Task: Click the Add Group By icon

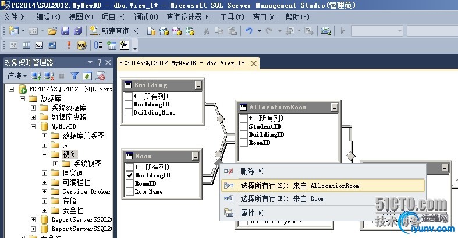Action: tap(98, 45)
